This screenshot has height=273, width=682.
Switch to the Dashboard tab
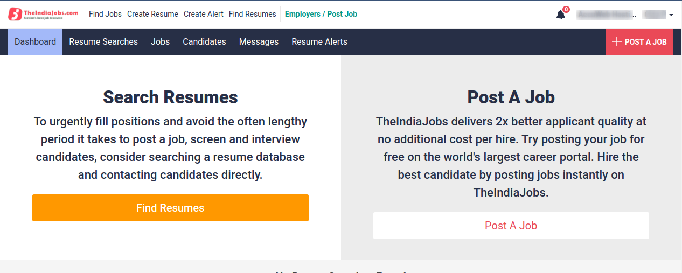click(x=36, y=42)
